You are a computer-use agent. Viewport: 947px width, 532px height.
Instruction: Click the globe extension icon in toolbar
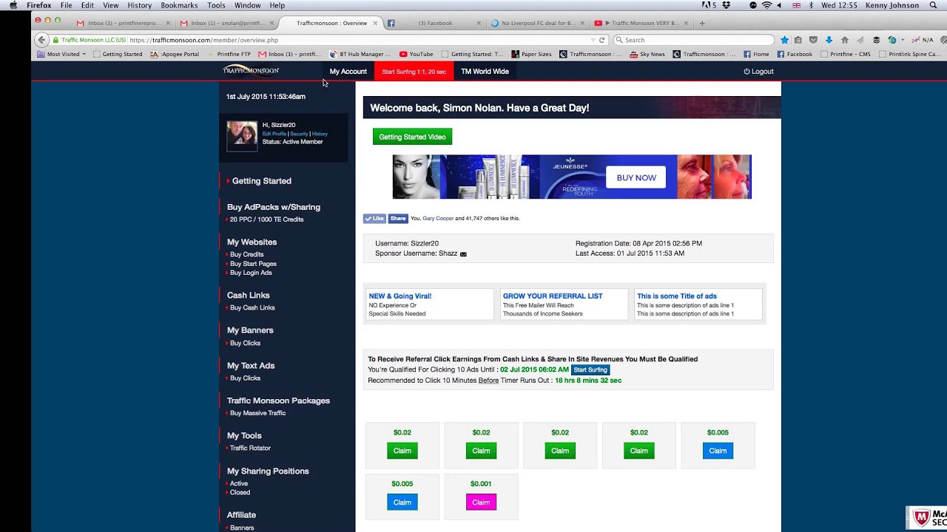click(892, 40)
